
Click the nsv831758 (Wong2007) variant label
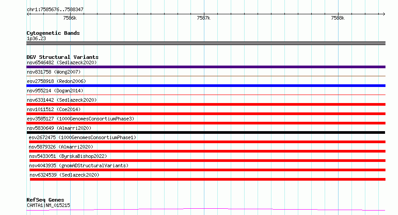pos(54,72)
